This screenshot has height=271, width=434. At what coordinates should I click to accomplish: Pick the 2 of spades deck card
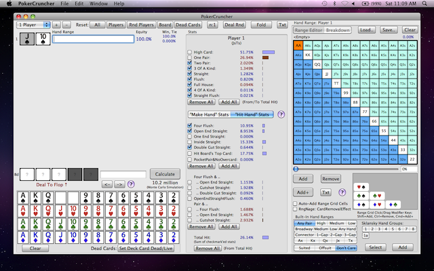click(x=174, y=198)
